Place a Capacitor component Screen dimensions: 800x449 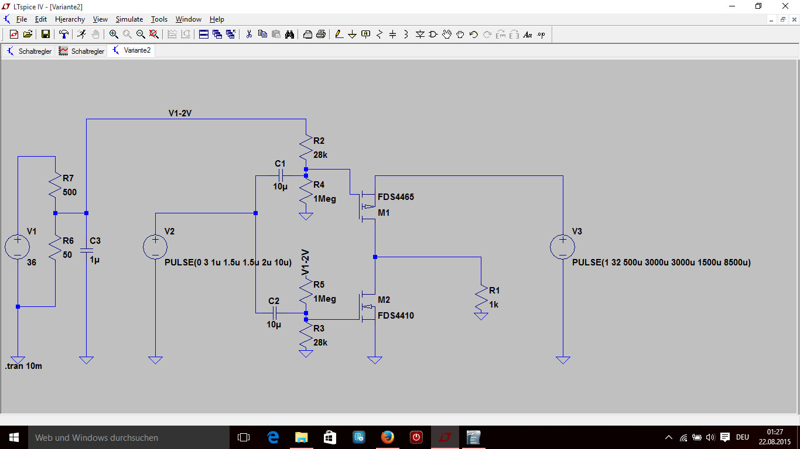[393, 34]
